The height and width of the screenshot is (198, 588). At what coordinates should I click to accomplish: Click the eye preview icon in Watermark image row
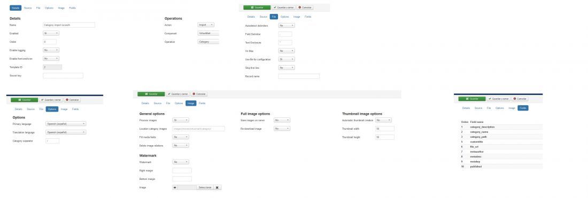pyautogui.click(x=175, y=187)
